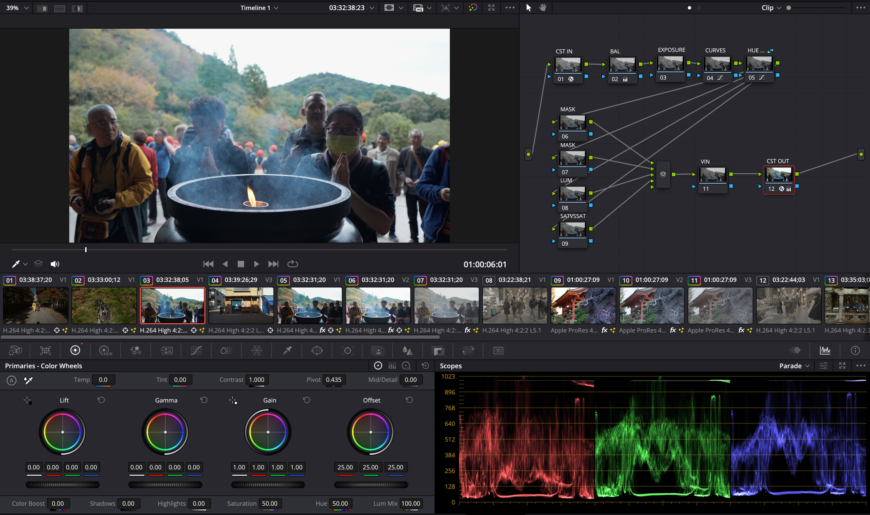Open the Qualifier eyedropper palette
870x515 pixels.
click(x=287, y=350)
